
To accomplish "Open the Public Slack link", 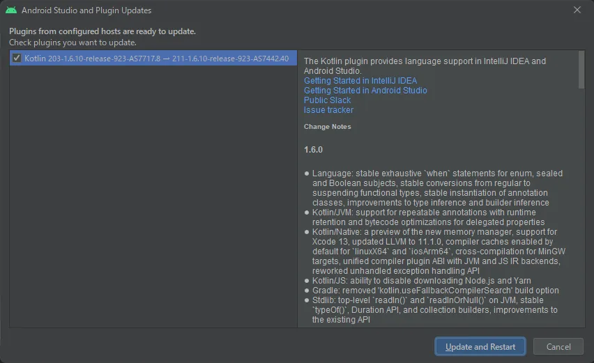I will [x=327, y=100].
